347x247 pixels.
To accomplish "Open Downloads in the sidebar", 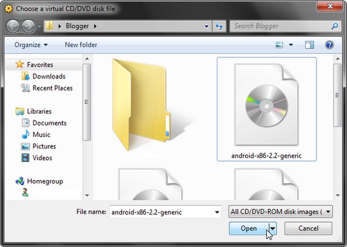I will click(x=49, y=76).
